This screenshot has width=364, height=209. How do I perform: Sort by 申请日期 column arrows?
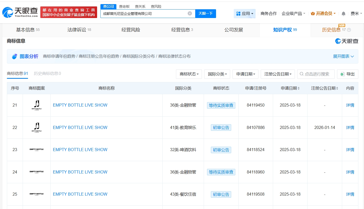coord(298,88)
